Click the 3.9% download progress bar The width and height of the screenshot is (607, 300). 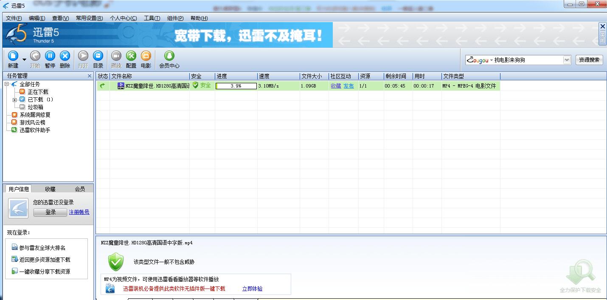tap(236, 86)
